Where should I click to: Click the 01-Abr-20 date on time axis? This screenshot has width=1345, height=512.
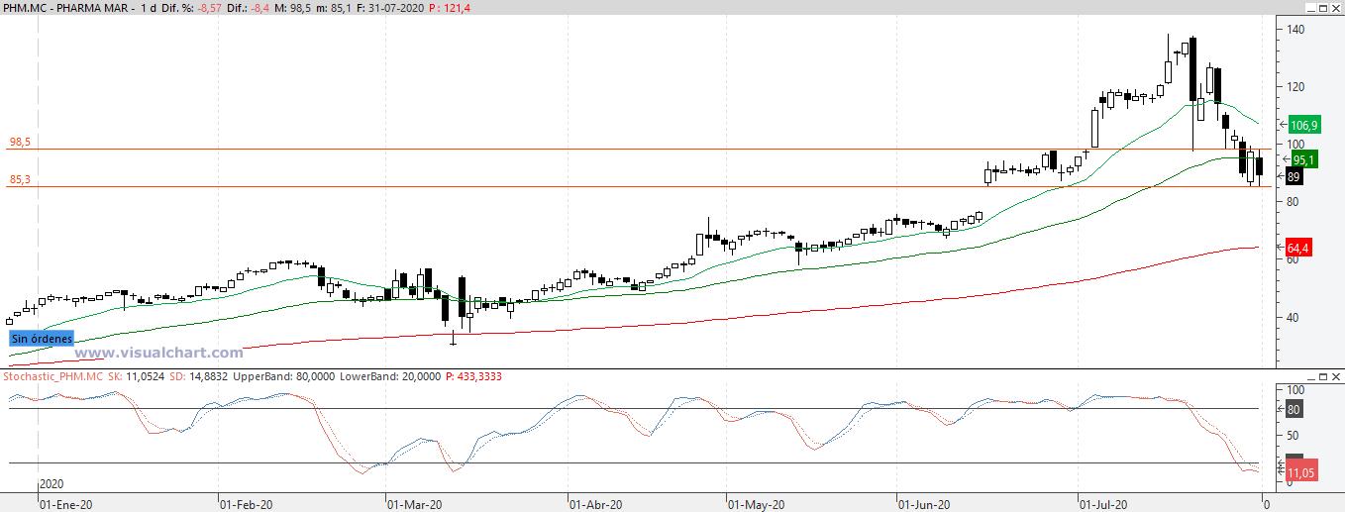(596, 503)
